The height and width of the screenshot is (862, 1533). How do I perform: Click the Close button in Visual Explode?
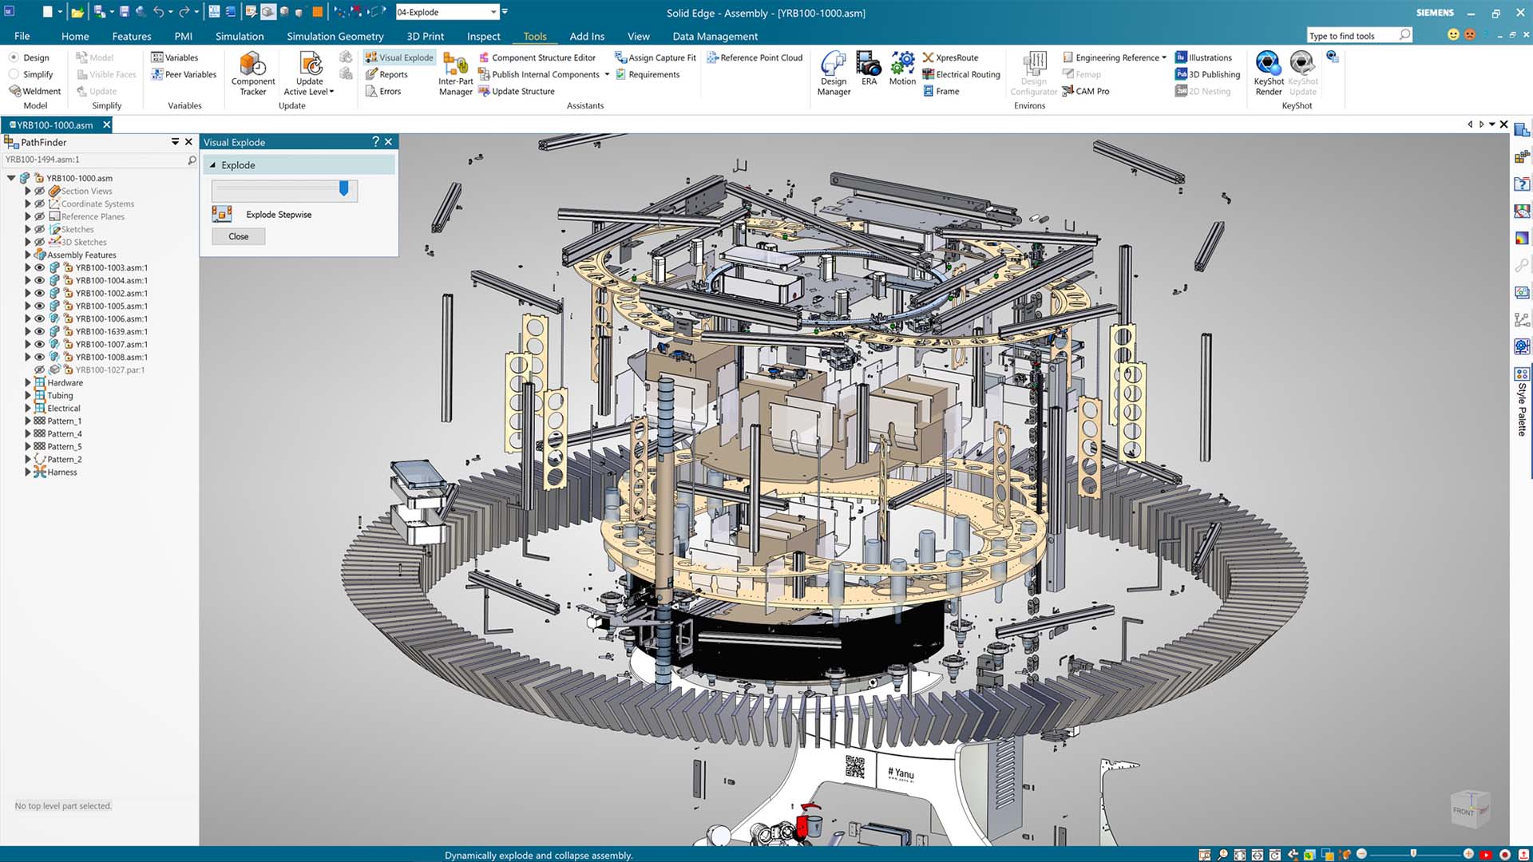pyautogui.click(x=237, y=235)
